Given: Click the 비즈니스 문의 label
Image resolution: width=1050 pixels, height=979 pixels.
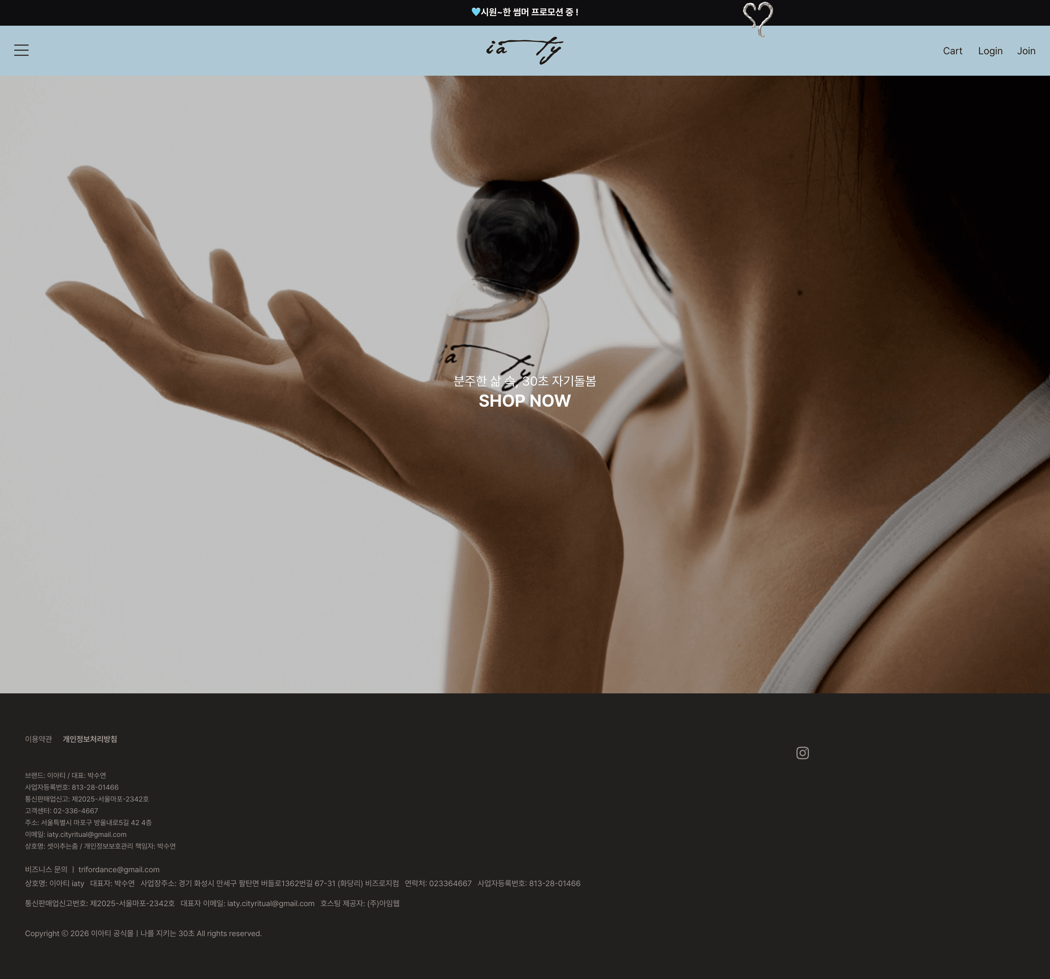Looking at the screenshot, I should (46, 869).
